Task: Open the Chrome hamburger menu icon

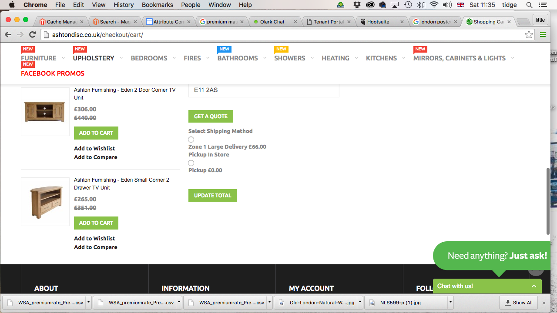Action: click(543, 35)
